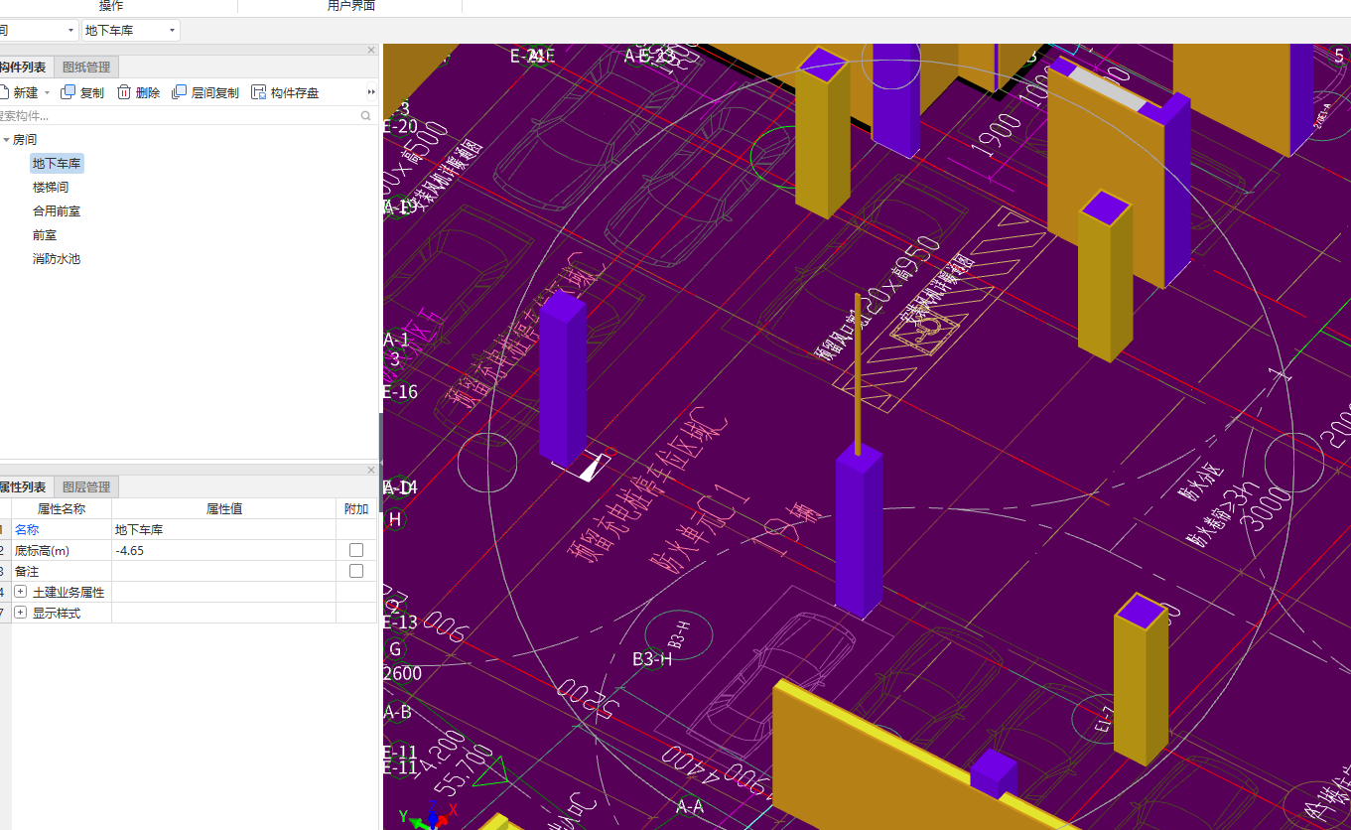Select 合用前室 in the component tree
Image resolution: width=1351 pixels, height=830 pixels.
[x=57, y=211]
